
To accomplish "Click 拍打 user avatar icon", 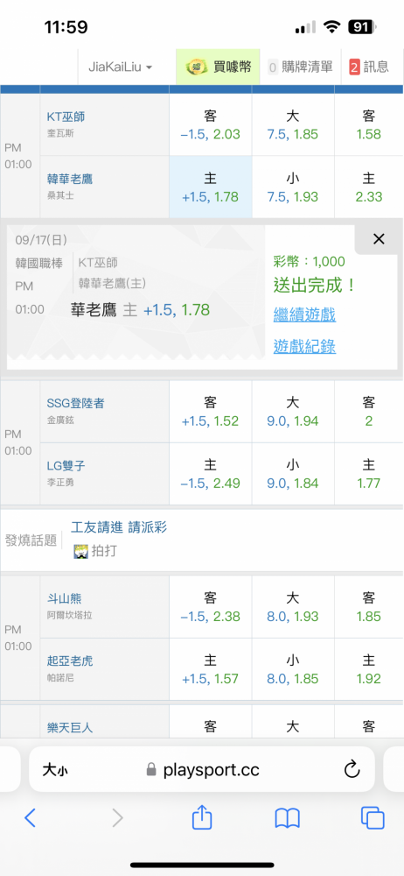I will point(81,551).
